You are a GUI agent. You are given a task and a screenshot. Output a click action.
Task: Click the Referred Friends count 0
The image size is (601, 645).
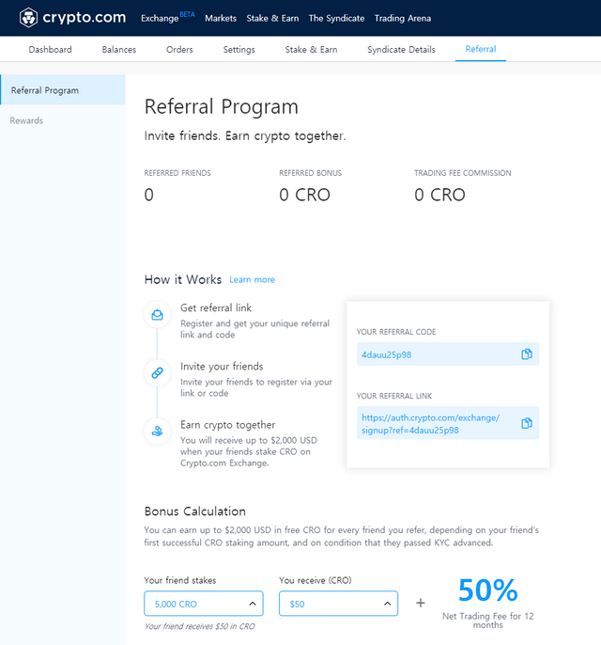click(x=148, y=195)
